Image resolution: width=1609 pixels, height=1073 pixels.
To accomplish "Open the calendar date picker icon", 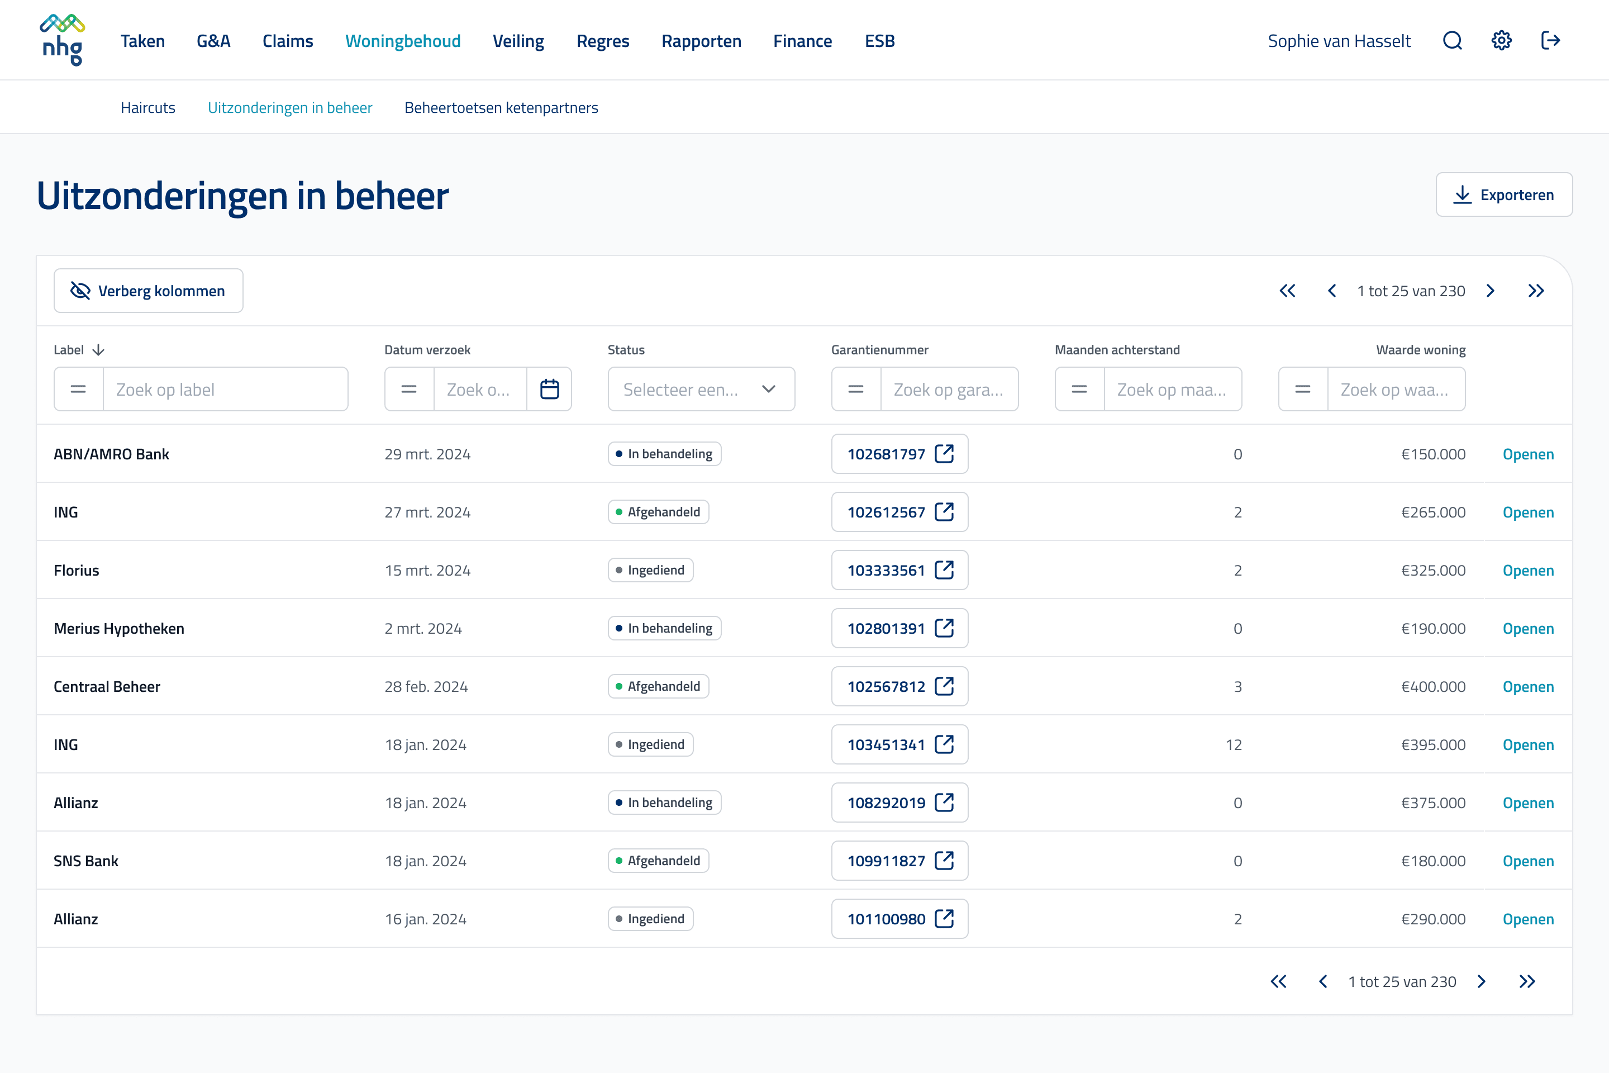I will click(x=549, y=390).
